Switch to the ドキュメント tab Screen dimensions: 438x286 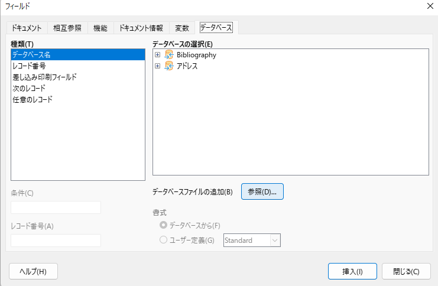click(27, 28)
